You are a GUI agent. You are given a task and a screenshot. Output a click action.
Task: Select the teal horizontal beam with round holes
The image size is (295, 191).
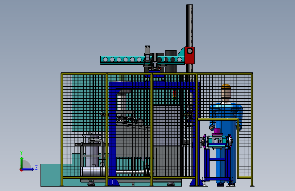(x=142, y=59)
